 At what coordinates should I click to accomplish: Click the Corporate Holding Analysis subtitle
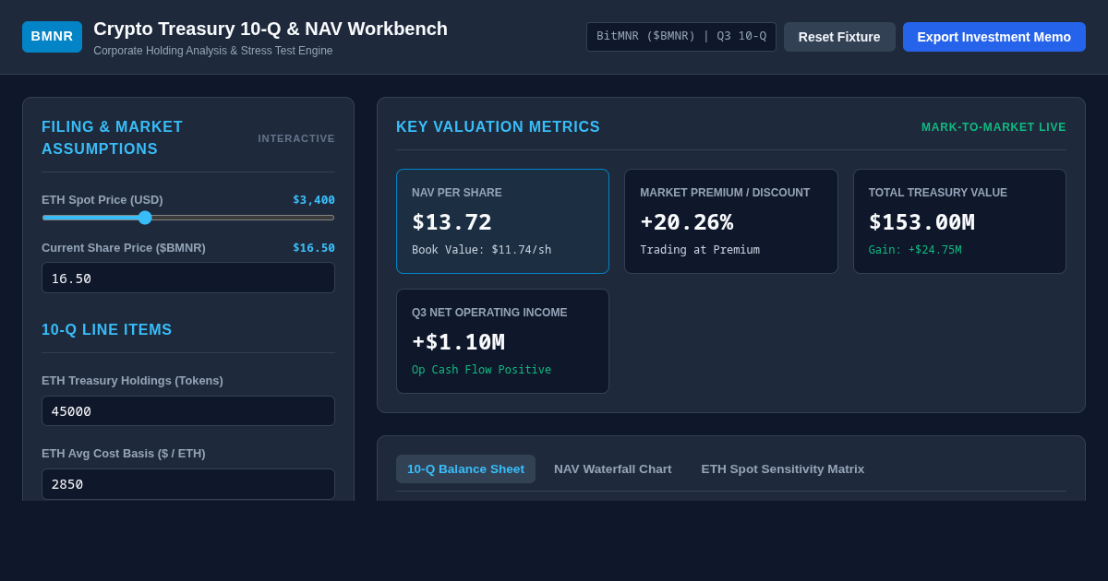click(213, 51)
